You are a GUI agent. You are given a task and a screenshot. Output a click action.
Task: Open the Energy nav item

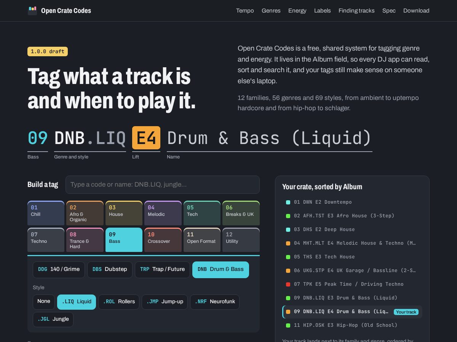(x=297, y=11)
